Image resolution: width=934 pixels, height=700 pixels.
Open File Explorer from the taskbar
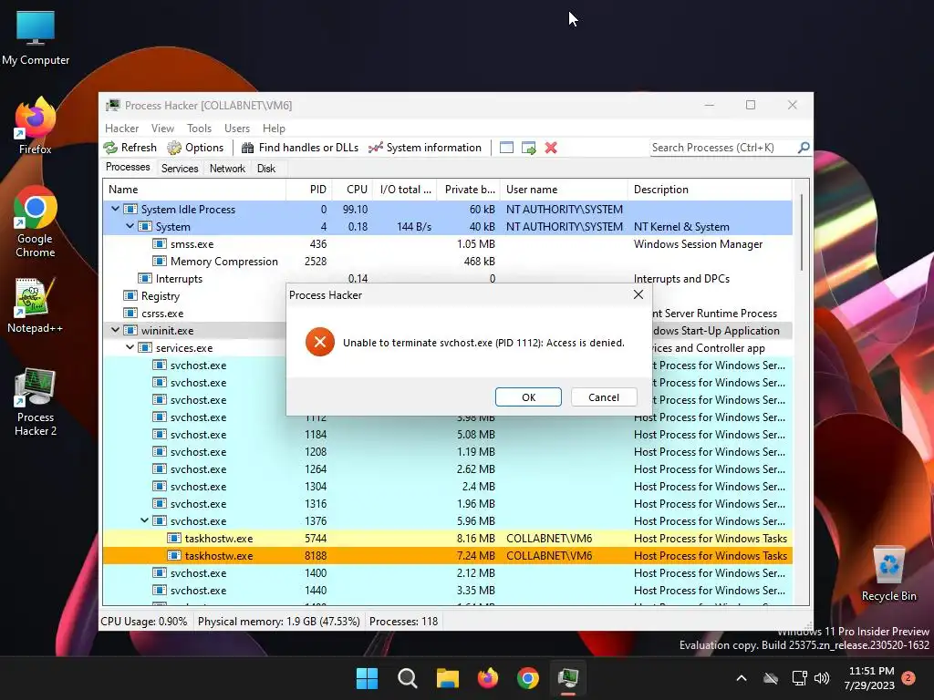[447, 678]
